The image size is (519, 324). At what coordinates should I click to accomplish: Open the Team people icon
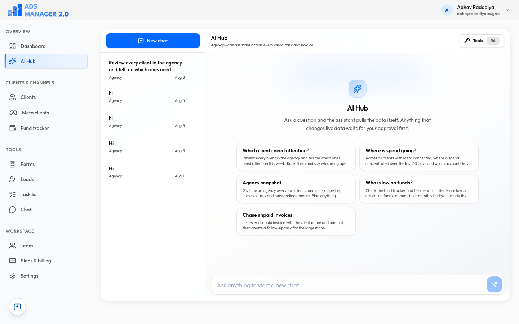(x=13, y=246)
